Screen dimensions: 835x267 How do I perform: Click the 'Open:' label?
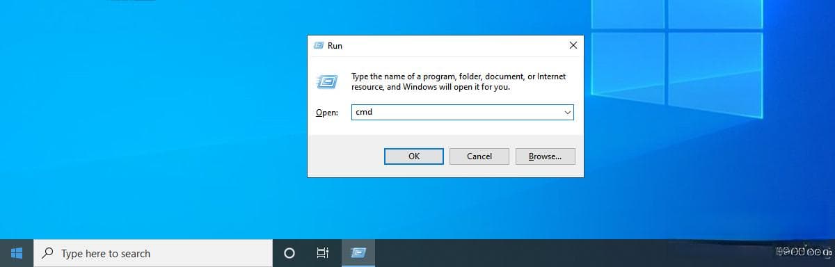(327, 113)
